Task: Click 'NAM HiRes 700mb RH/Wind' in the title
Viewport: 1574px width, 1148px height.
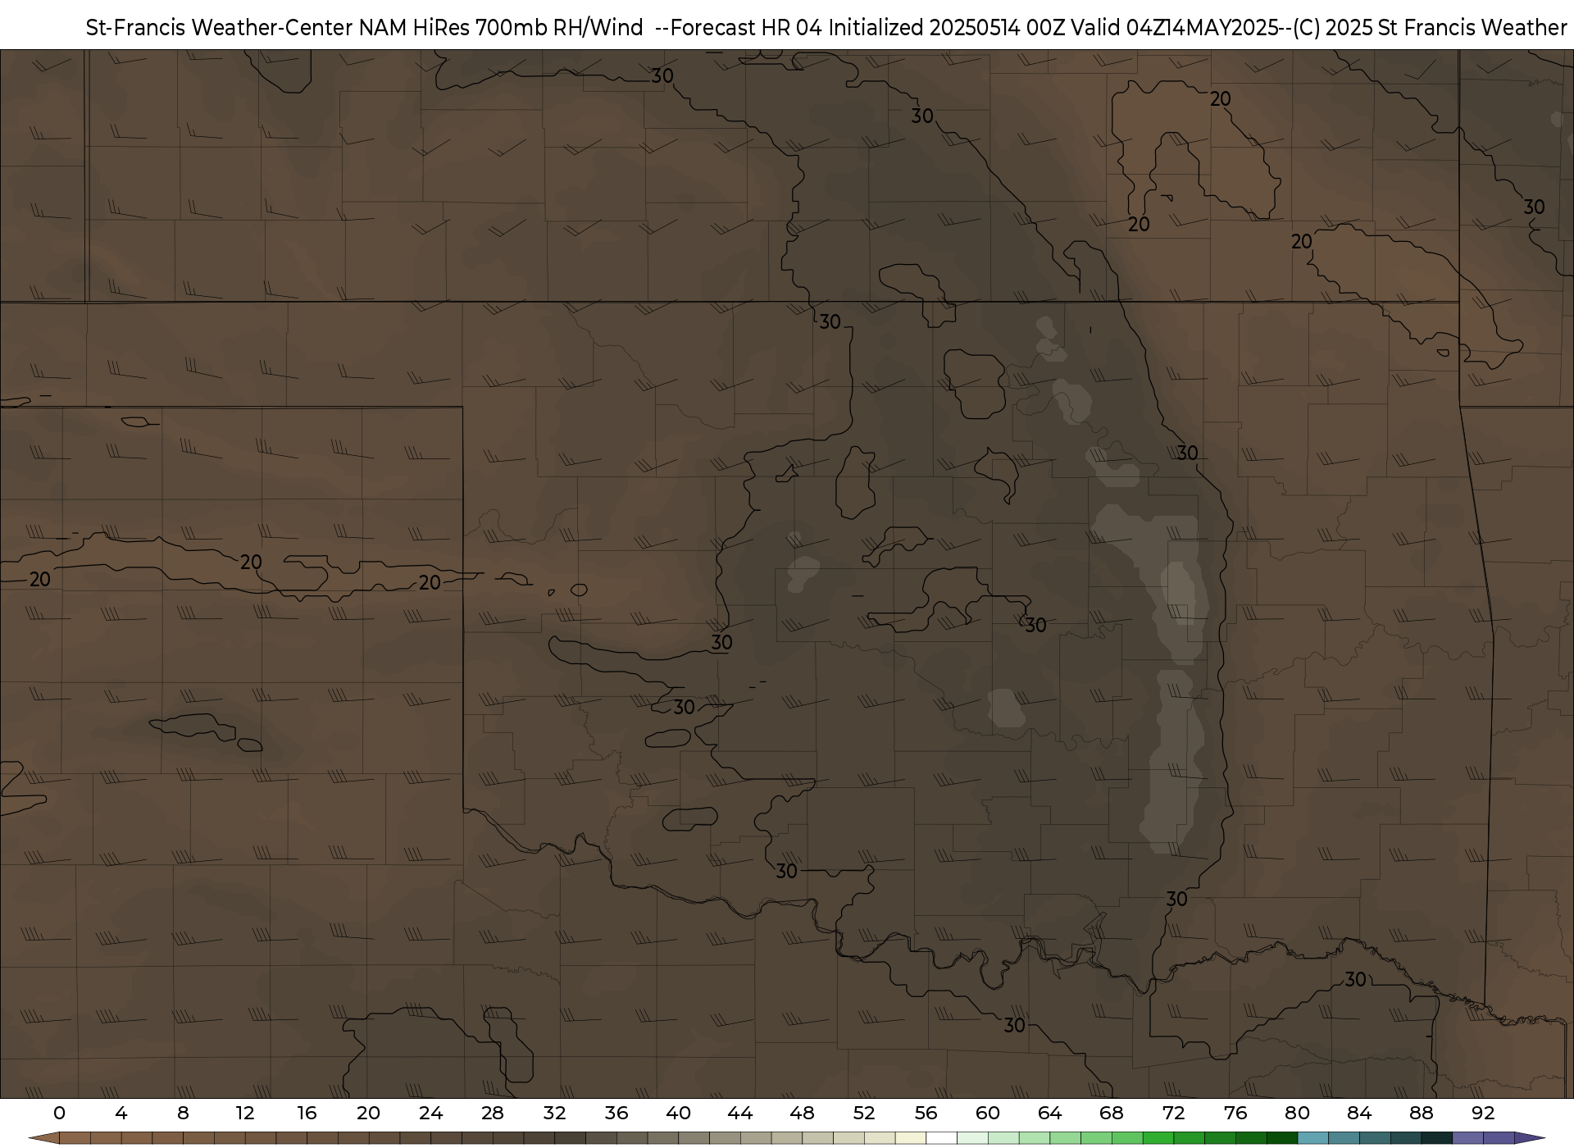Action: [502, 28]
